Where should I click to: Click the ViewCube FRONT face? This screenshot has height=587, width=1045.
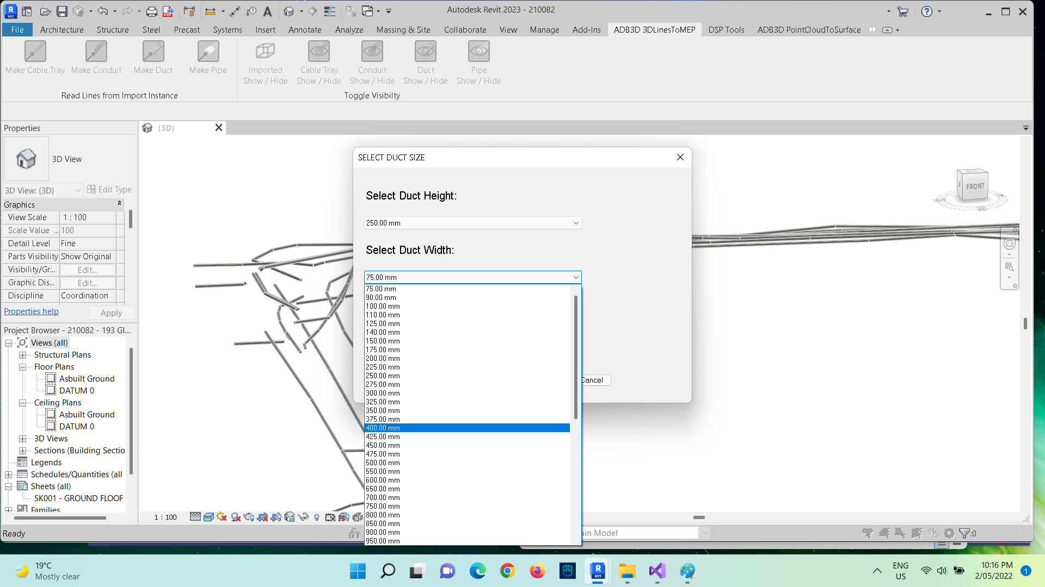point(975,186)
